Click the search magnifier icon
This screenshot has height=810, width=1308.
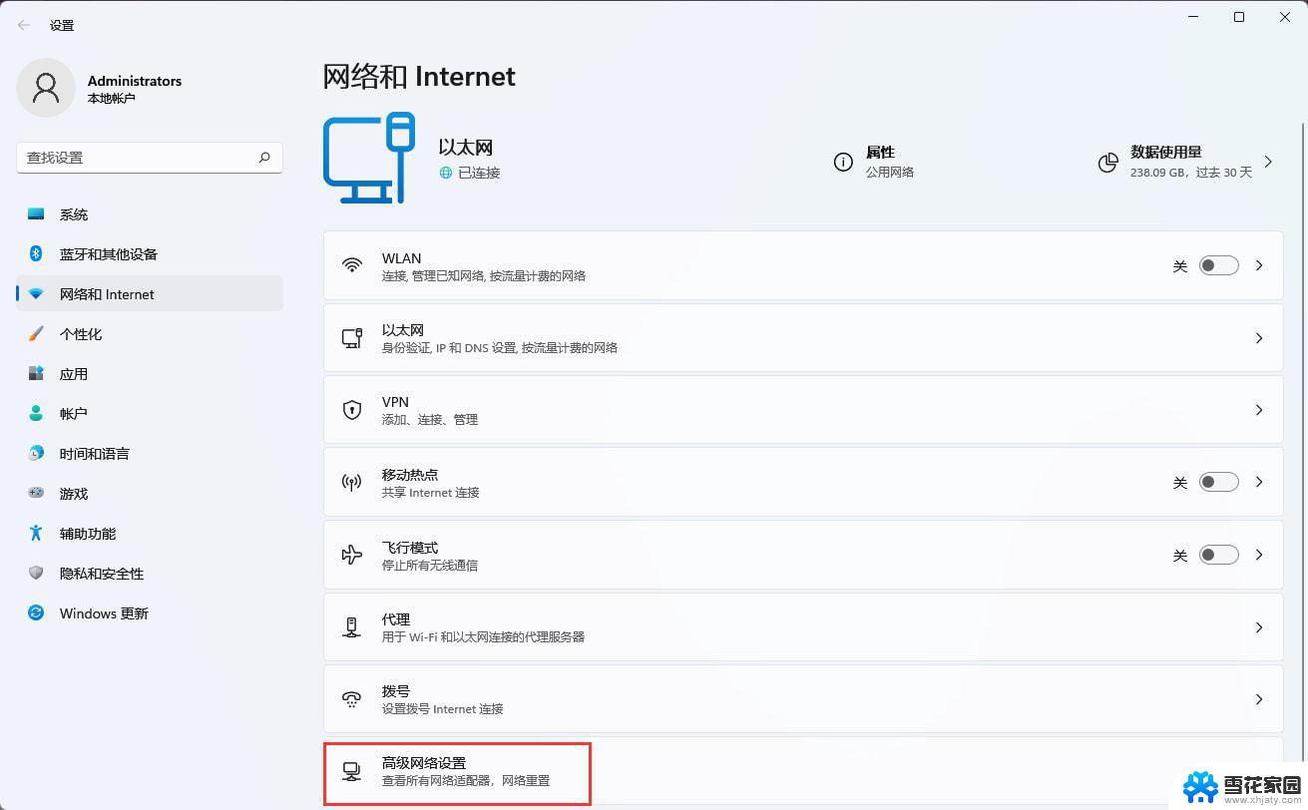pyautogui.click(x=264, y=158)
